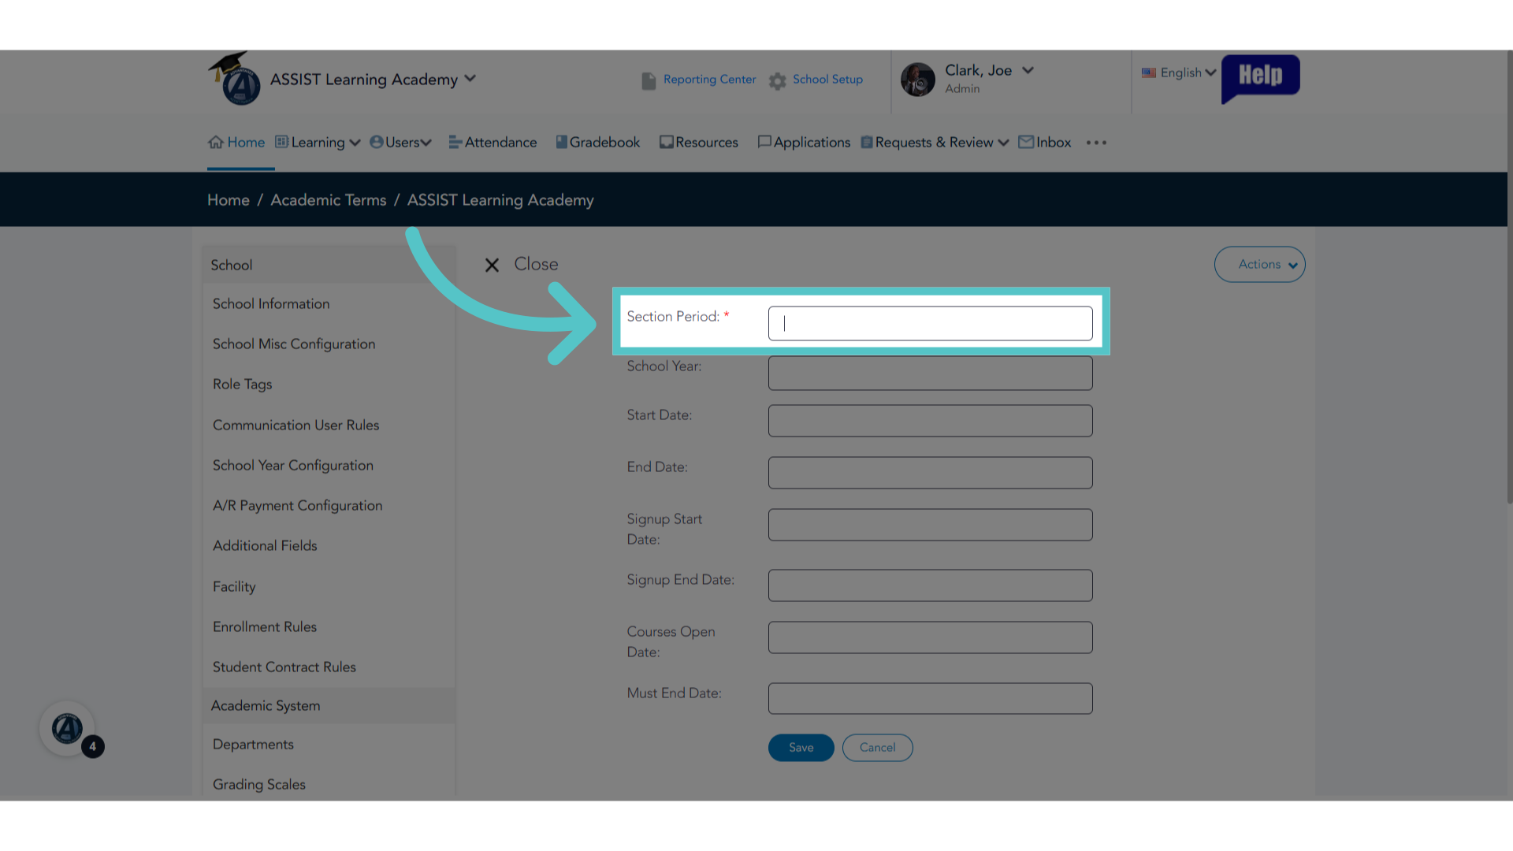This screenshot has height=851, width=1513.
Task: Click Academic Terms breadcrumb link
Action: (x=329, y=200)
